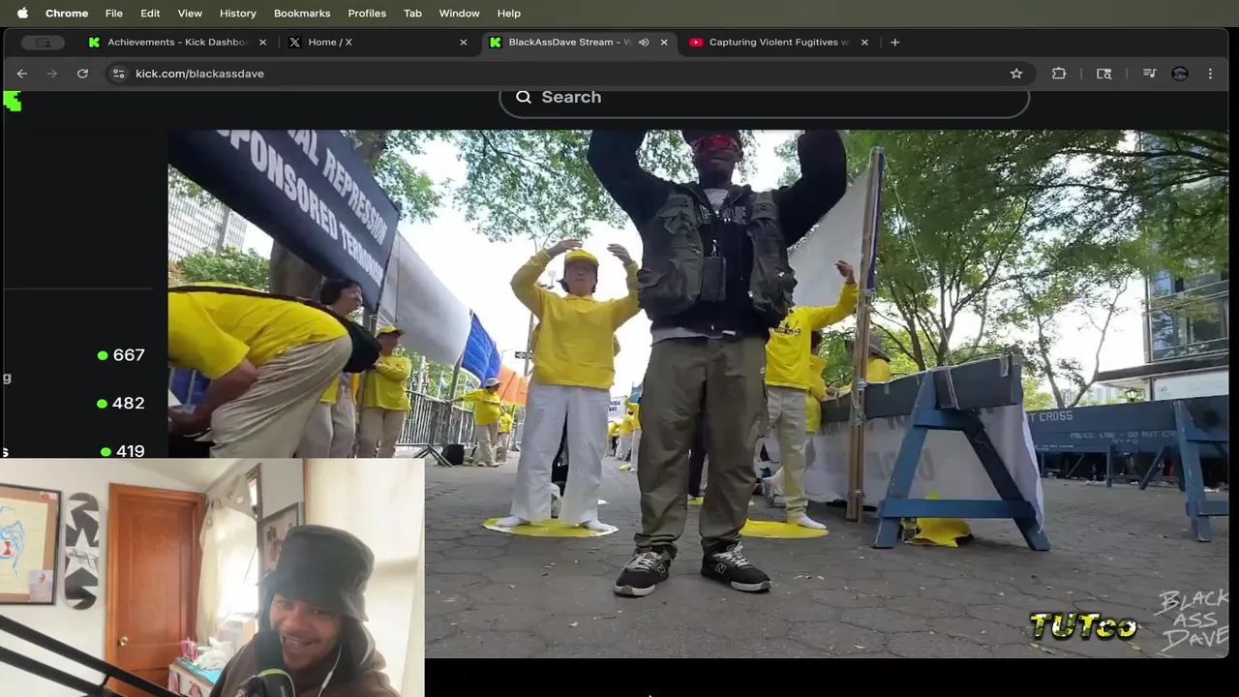Mute audio on BlackAssDave Stream tab
The height and width of the screenshot is (697, 1239).
644,43
